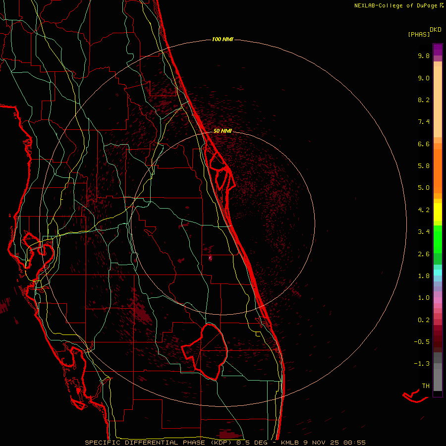
Task: Click the bright pink echo near map center
Action: 211,258
